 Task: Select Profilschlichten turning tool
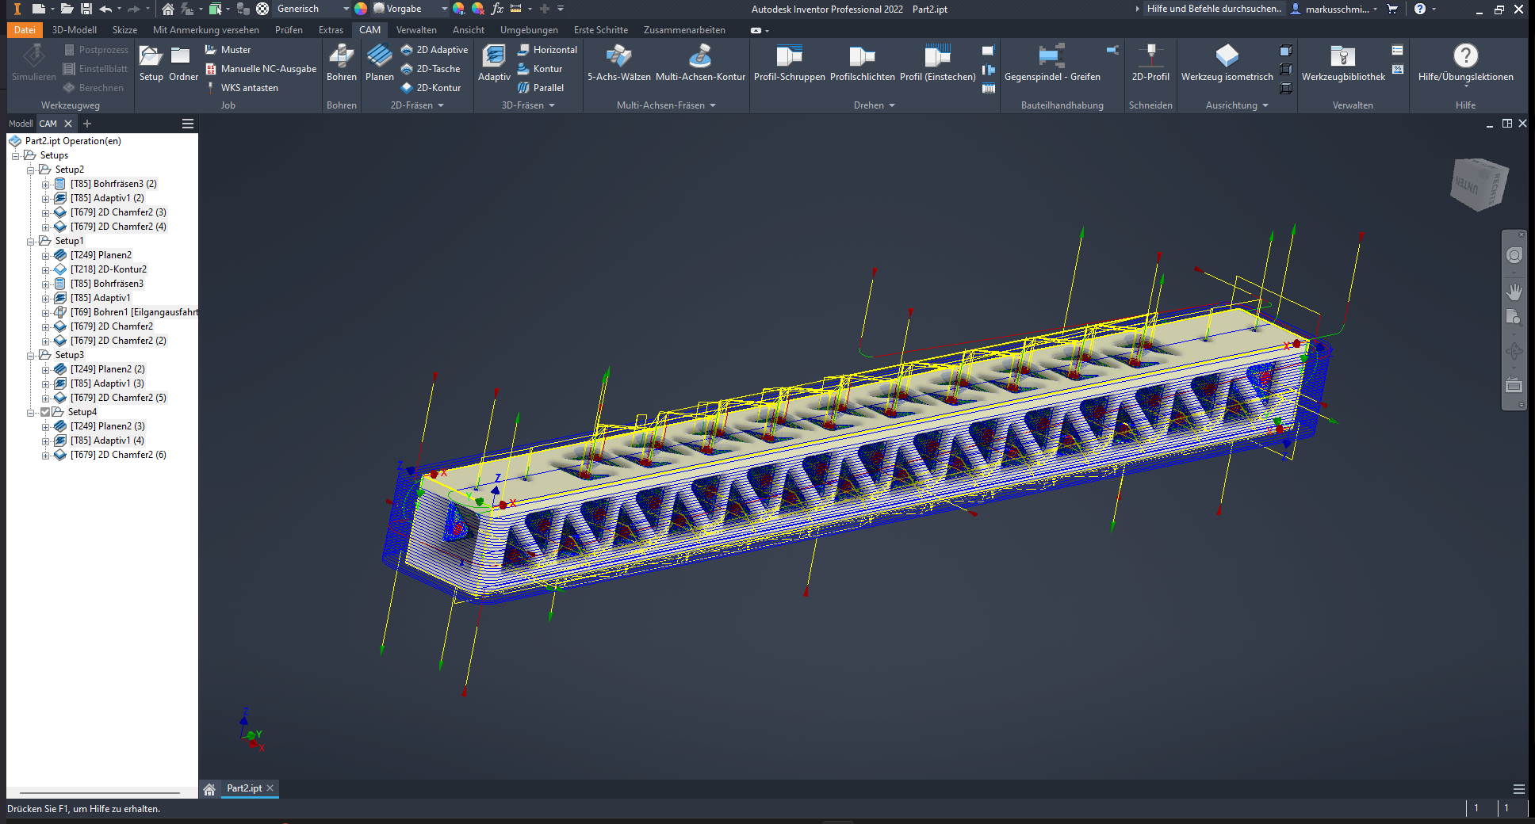[x=862, y=63]
